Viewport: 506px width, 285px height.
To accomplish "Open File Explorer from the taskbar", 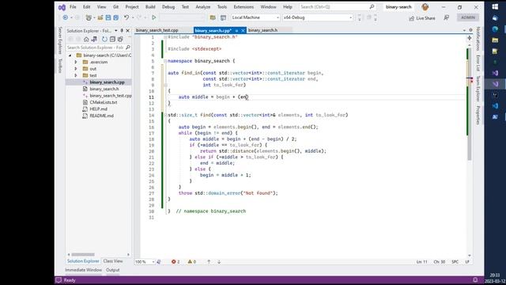I will (495, 40).
